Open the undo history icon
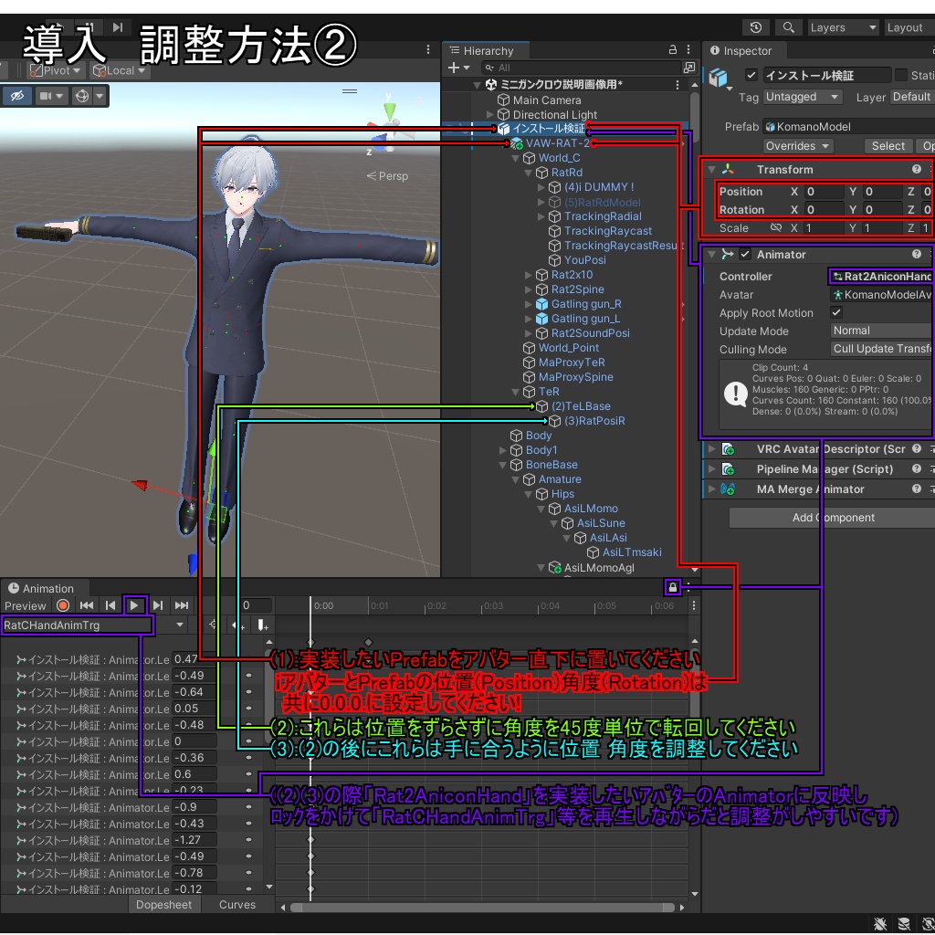The height and width of the screenshot is (935, 935). [x=755, y=27]
